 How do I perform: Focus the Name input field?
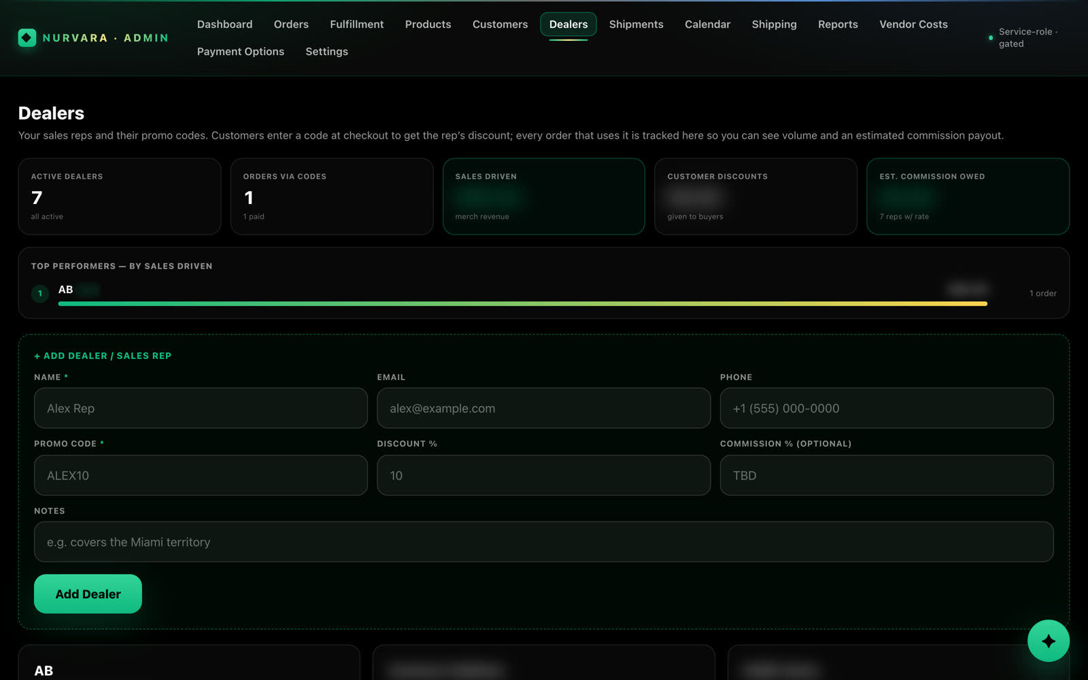point(201,408)
